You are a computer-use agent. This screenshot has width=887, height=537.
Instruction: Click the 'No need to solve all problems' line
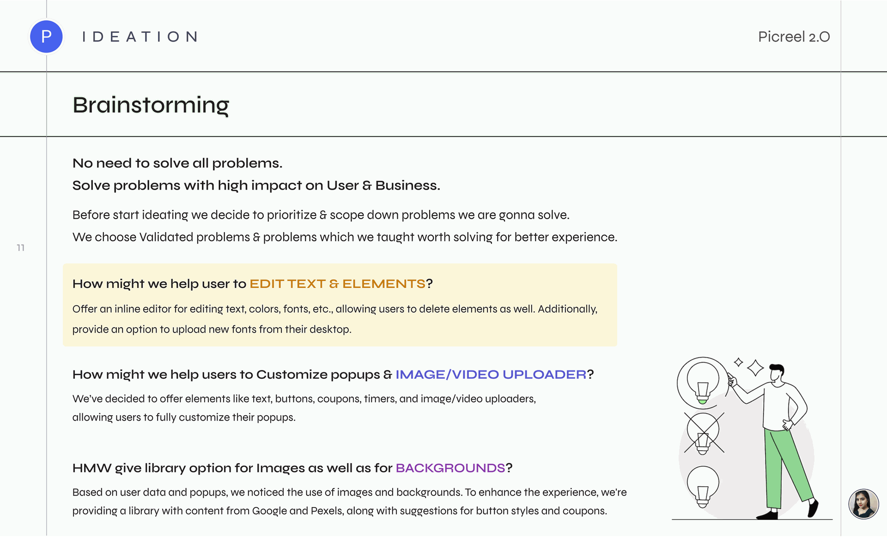click(177, 163)
